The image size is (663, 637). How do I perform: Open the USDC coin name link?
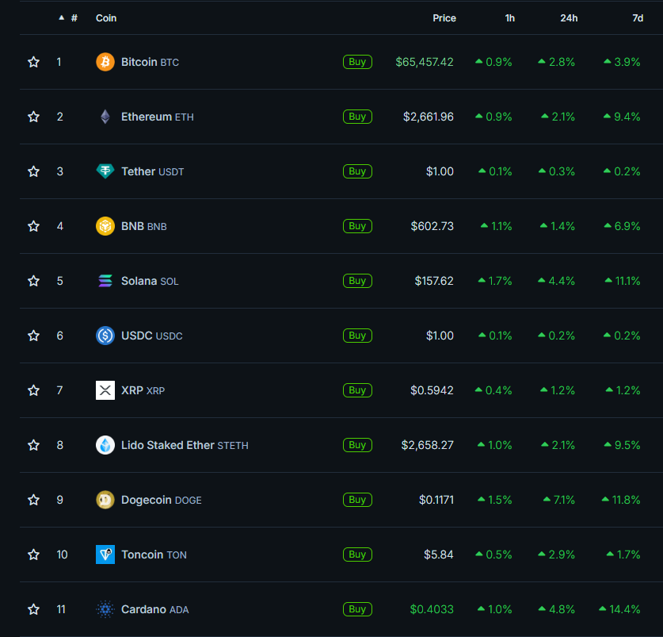[x=152, y=336]
